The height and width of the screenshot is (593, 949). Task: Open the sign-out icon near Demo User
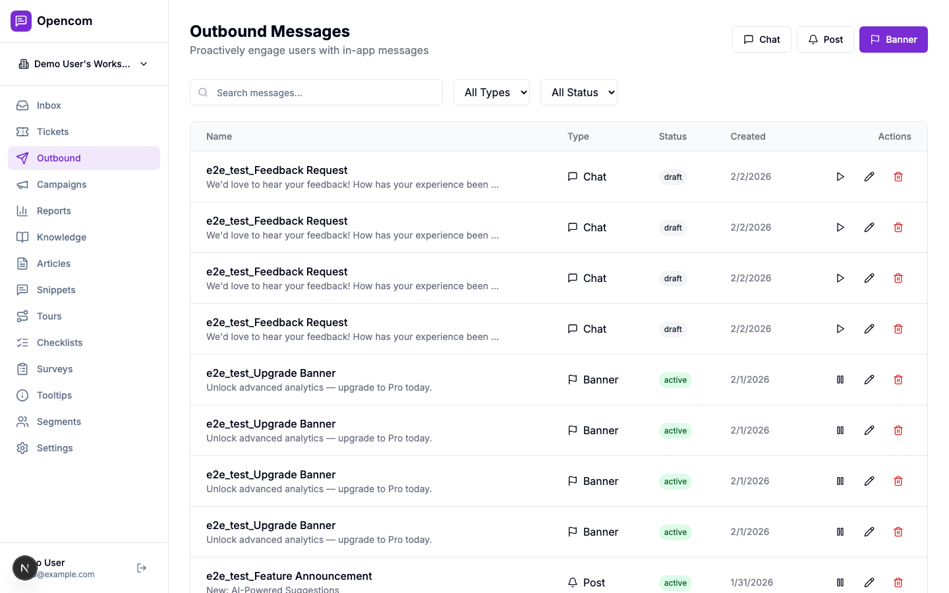(141, 567)
